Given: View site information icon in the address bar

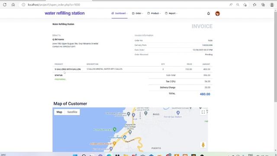Looking at the screenshot, I should [x=23, y=5].
